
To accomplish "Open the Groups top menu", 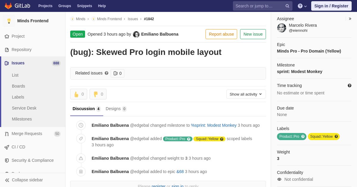I will pos(65,6).
